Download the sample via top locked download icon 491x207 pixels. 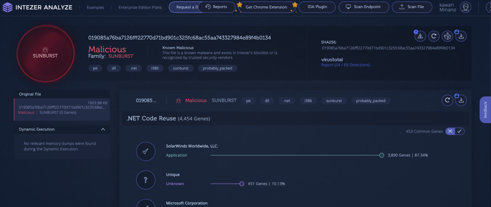[x=461, y=36]
